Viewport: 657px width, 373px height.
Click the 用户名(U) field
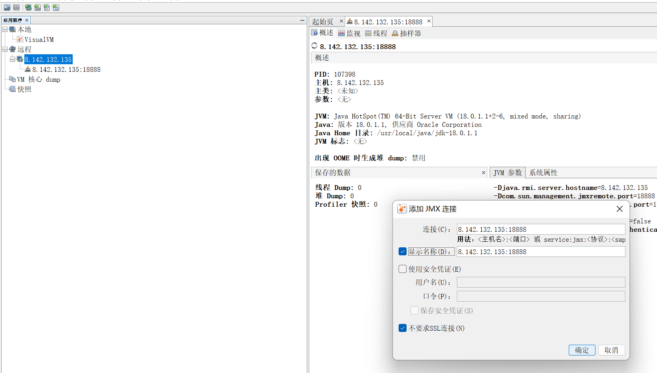[541, 282]
